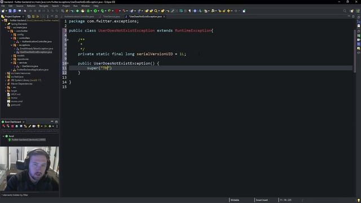The height and width of the screenshot is (203, 361).
Task: Open the Refactor menu
Action: pos(31,6)
